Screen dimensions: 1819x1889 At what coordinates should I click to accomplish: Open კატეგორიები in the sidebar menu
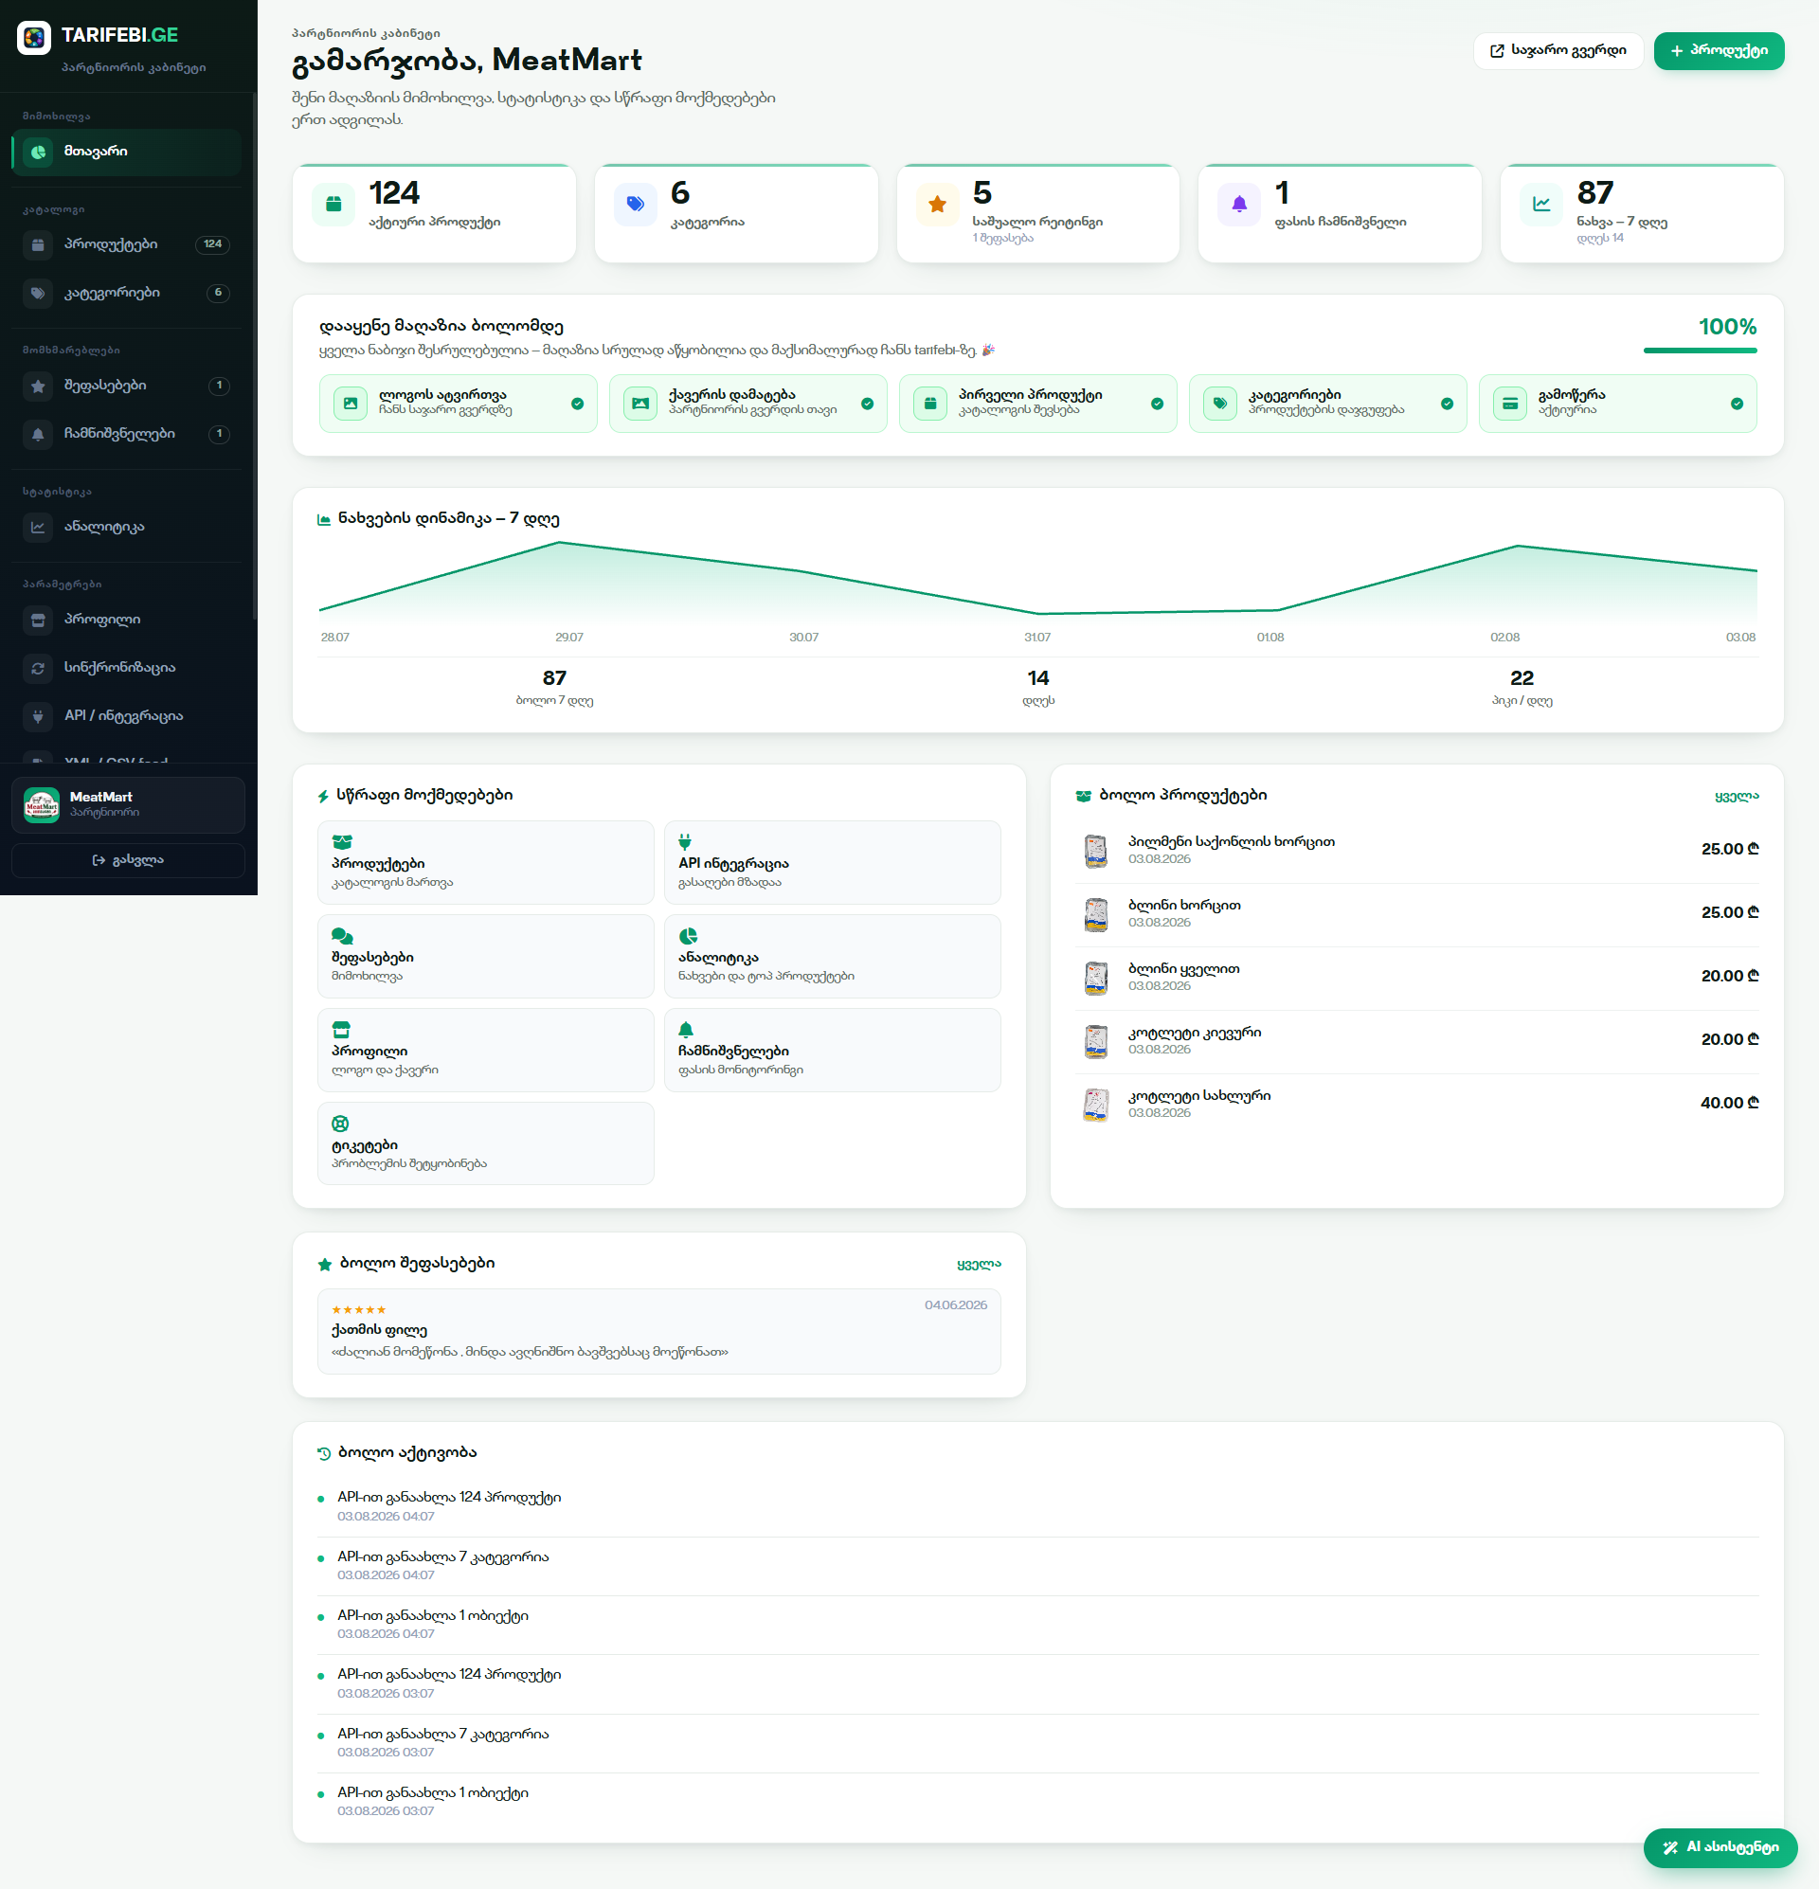(126, 293)
